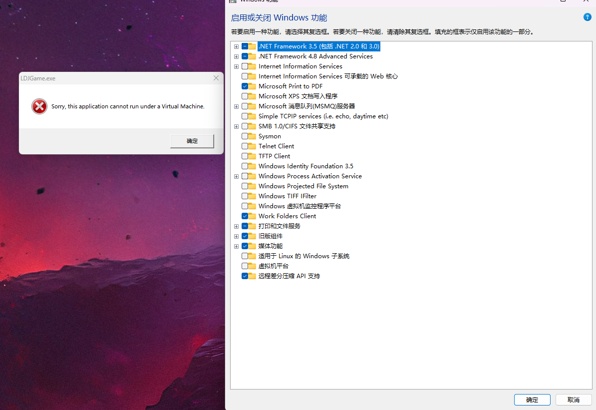Click the 'Sorry, this application cannot run' message text

(128, 106)
